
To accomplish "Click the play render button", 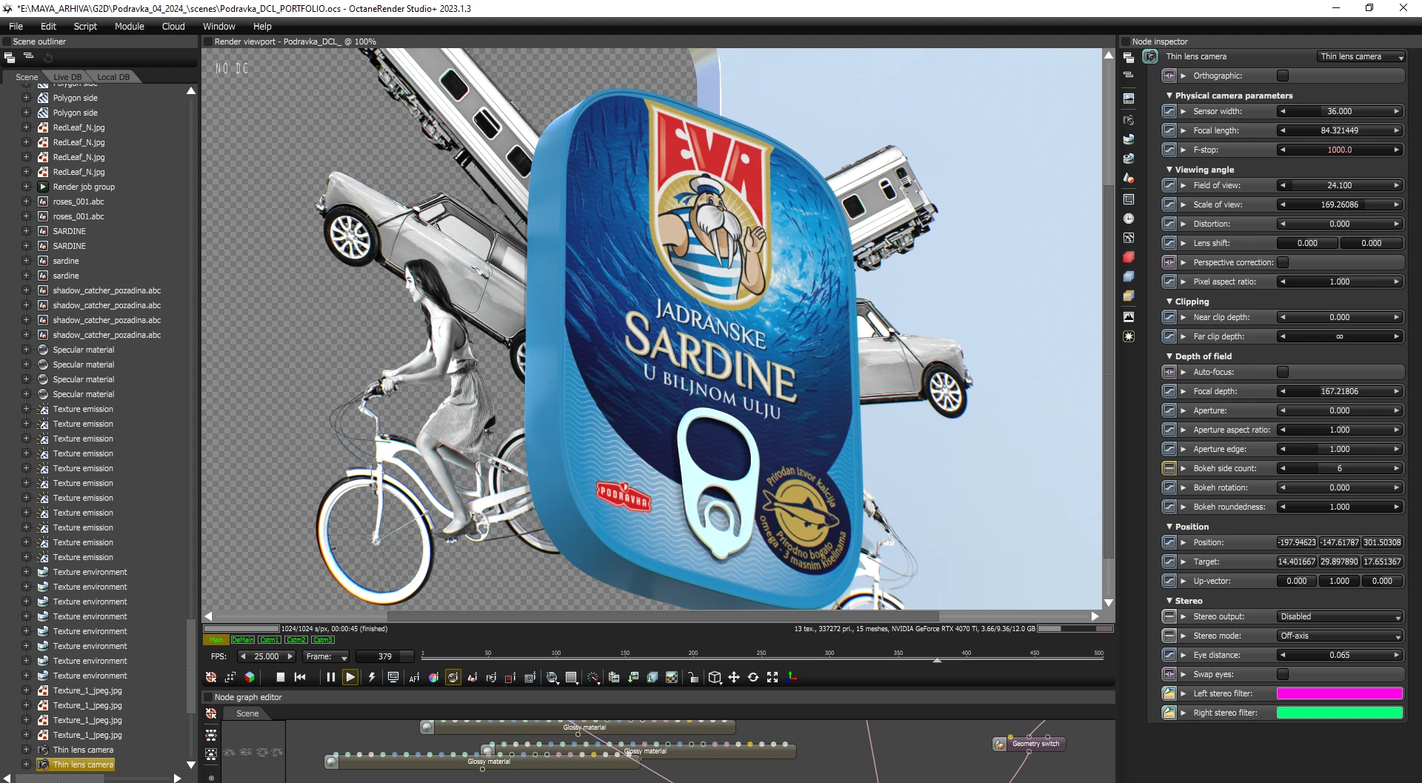I will coord(350,677).
